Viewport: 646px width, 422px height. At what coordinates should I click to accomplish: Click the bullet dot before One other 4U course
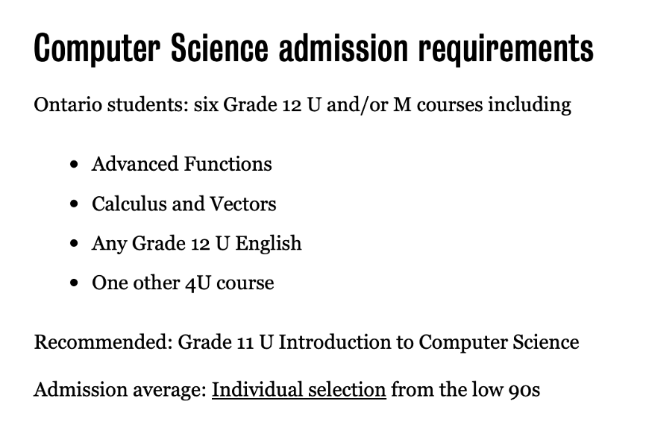point(74,283)
